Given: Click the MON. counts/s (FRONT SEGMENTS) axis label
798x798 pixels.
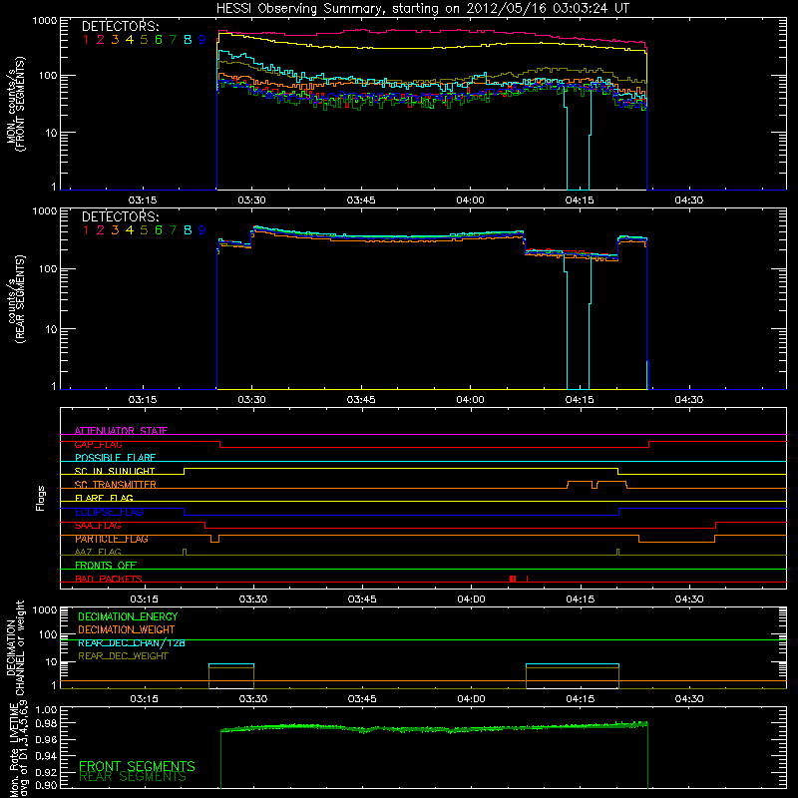Looking at the screenshot, I should click(16, 104).
